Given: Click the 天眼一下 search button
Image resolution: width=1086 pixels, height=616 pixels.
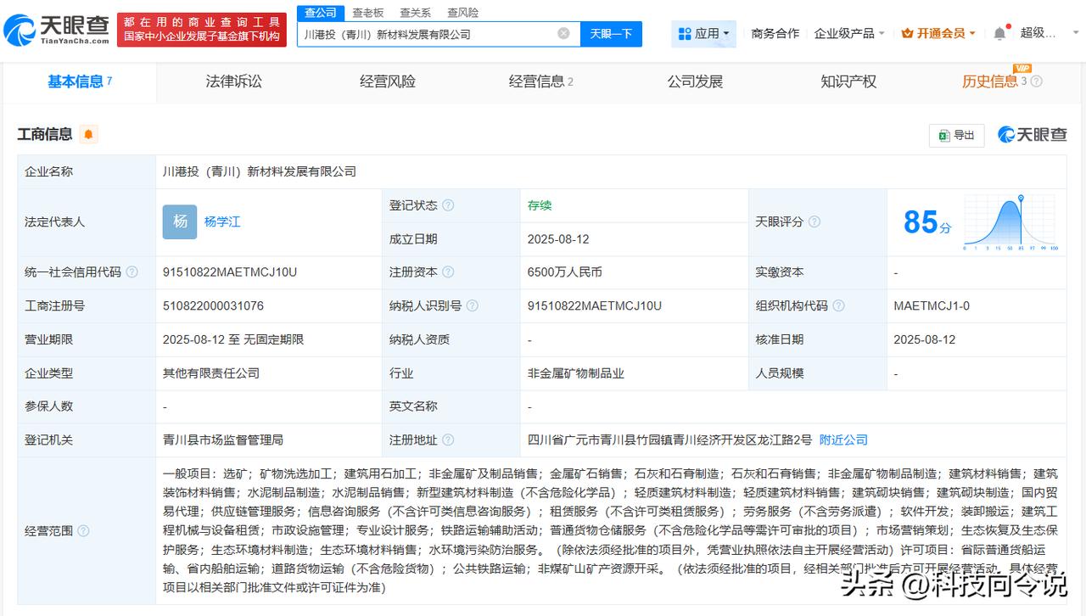Looking at the screenshot, I should (611, 34).
